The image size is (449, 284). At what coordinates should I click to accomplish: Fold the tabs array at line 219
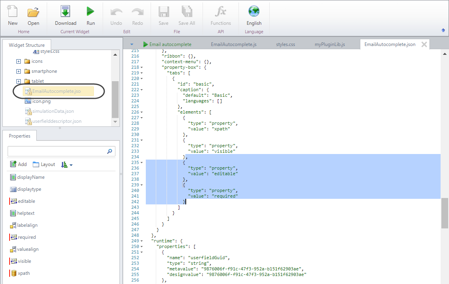141,73
